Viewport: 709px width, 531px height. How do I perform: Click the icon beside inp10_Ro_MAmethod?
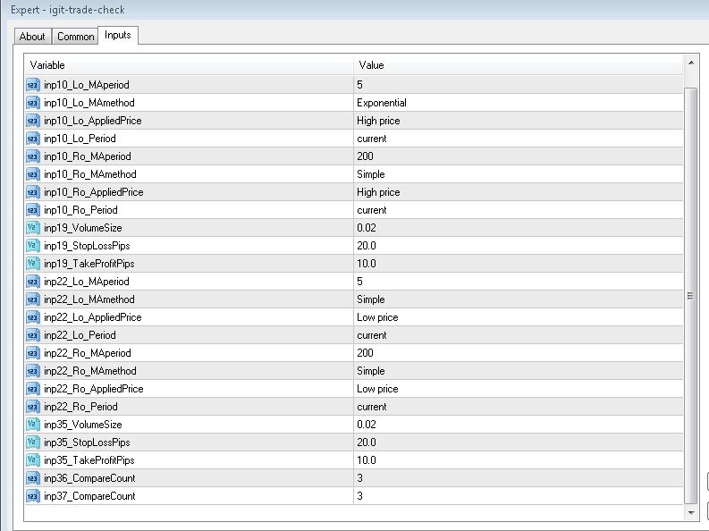coord(33,174)
